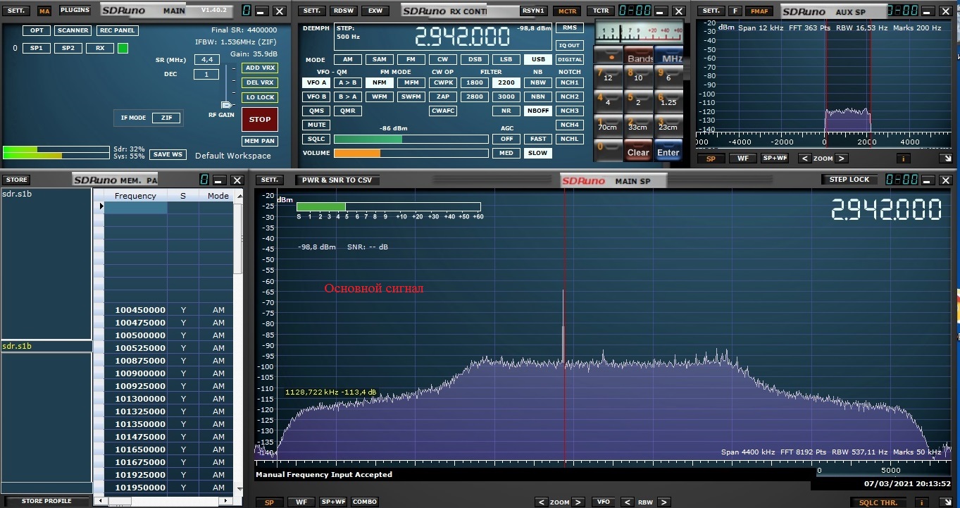Click the red STOP button
The width and height of the screenshot is (960, 508).
(x=260, y=119)
